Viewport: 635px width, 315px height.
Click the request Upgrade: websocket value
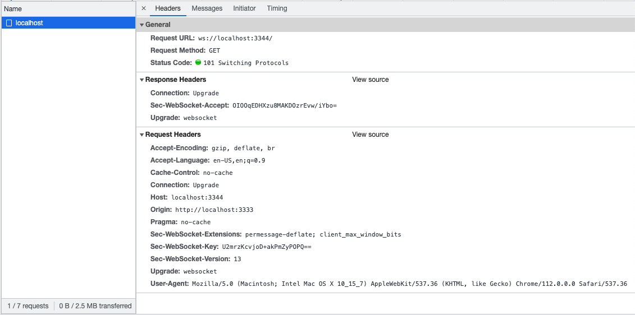[200, 271]
